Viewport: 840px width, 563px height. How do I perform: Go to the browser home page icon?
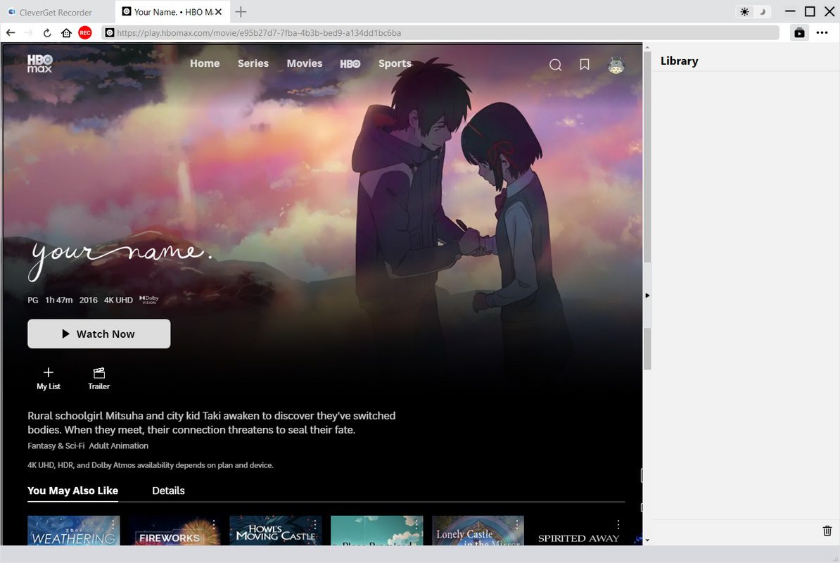coord(66,32)
